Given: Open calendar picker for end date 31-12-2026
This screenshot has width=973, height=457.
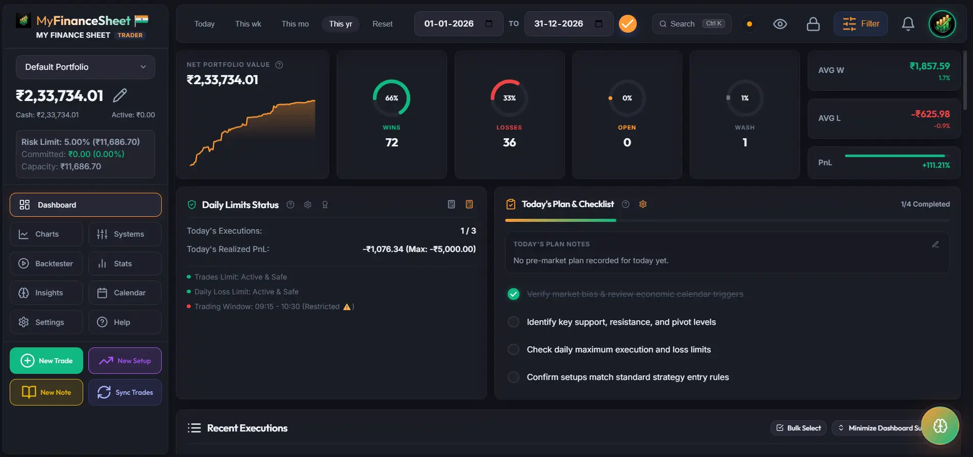Looking at the screenshot, I should tap(599, 23).
